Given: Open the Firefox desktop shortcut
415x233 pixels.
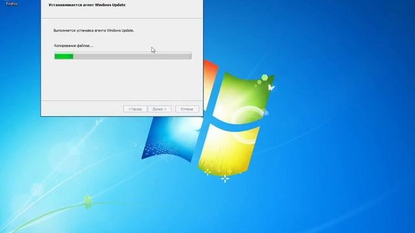Looking at the screenshot, I should (12, 3).
